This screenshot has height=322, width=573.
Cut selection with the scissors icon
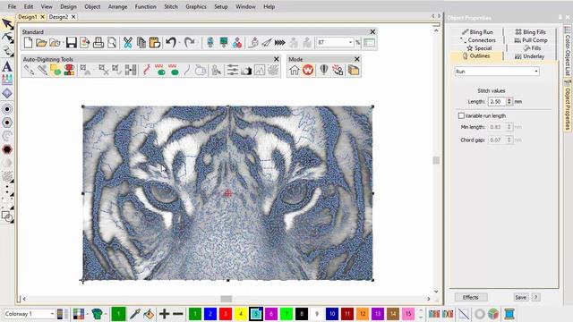(x=127, y=43)
